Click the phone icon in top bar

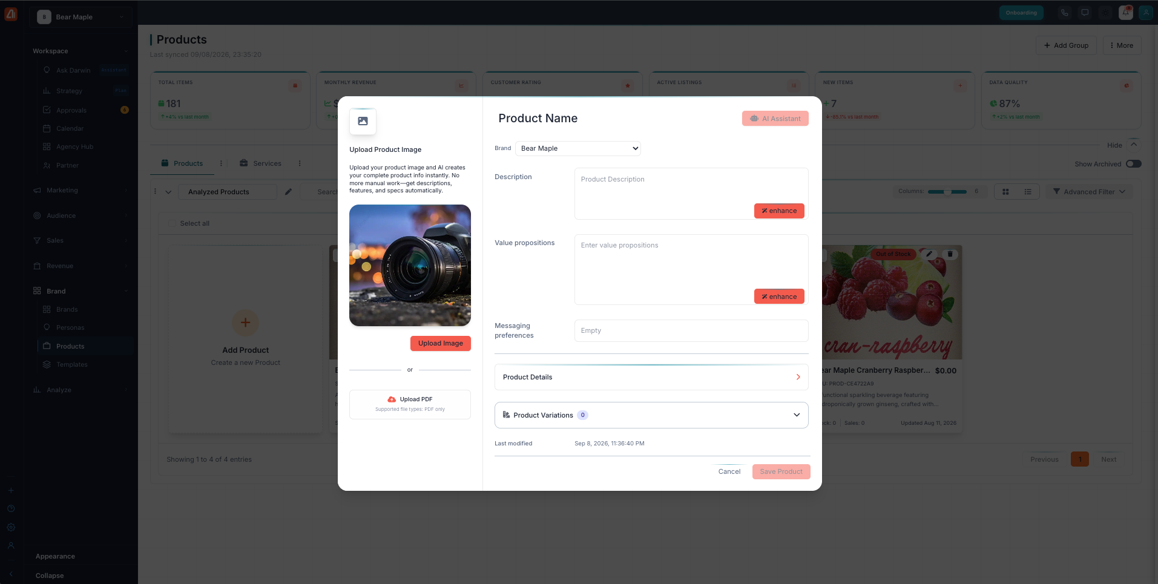click(1064, 13)
